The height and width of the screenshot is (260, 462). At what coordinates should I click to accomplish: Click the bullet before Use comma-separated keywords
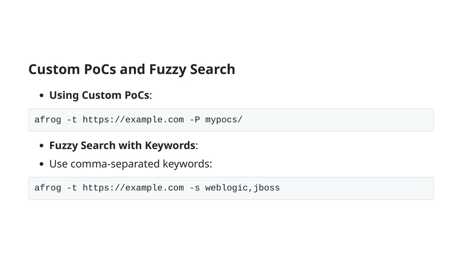[42, 164]
